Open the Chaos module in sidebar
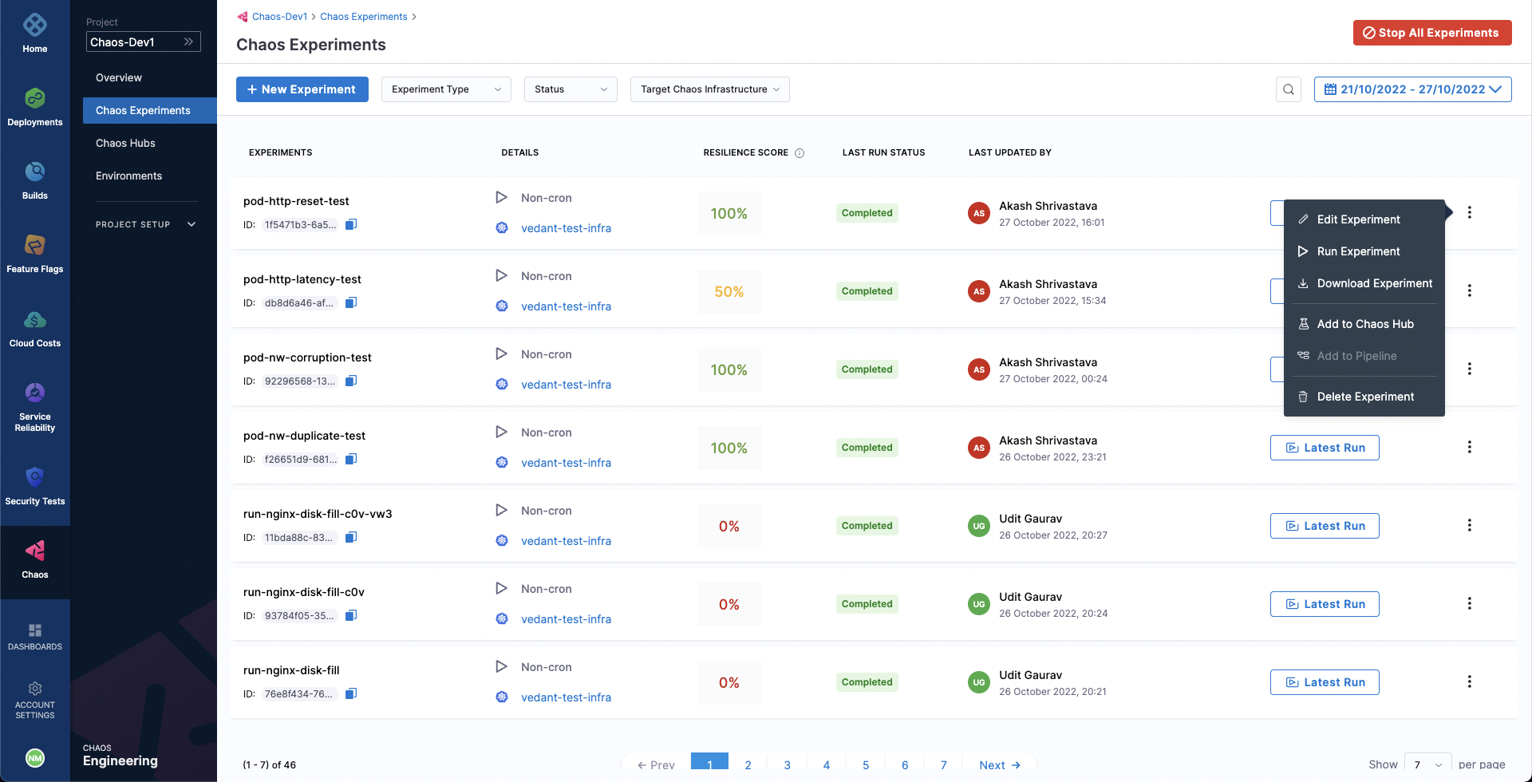Image resolution: width=1532 pixels, height=782 pixels. tap(34, 559)
